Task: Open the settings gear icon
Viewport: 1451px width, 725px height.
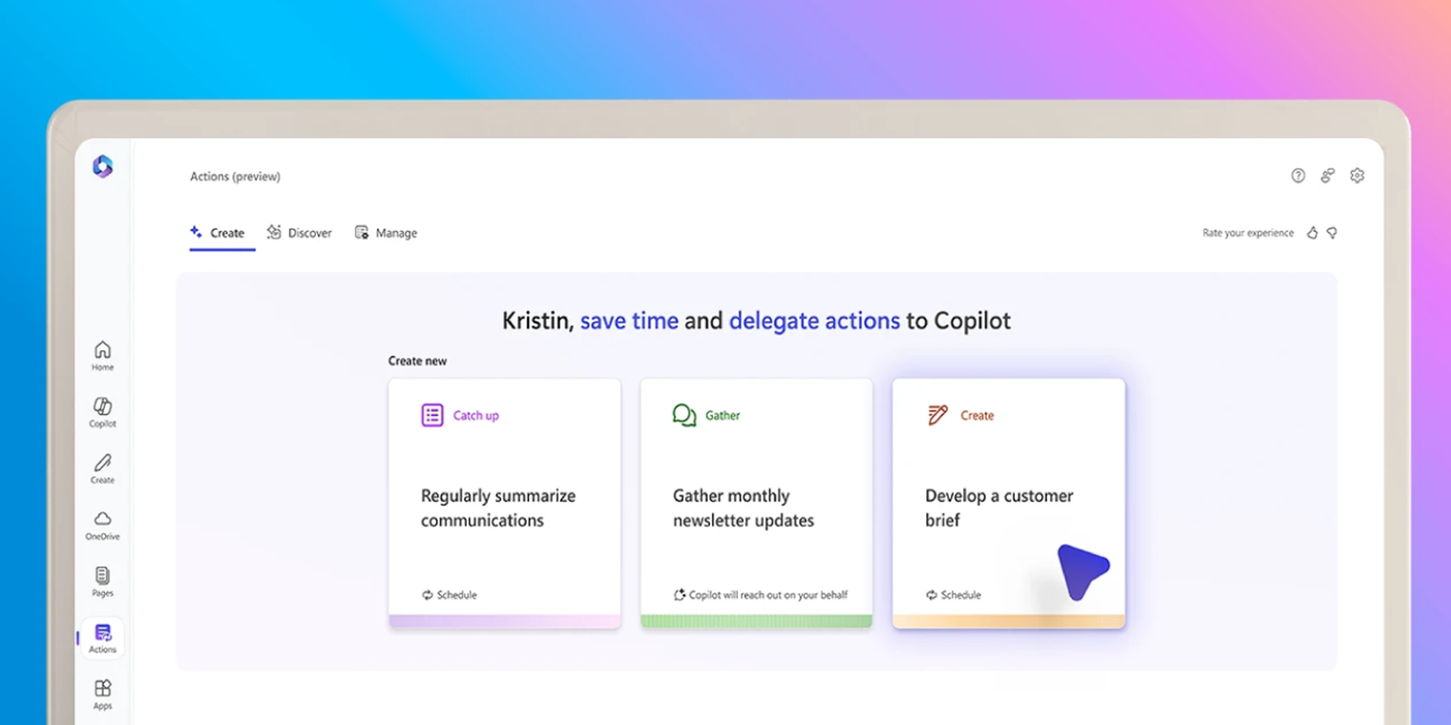Action: [1357, 176]
